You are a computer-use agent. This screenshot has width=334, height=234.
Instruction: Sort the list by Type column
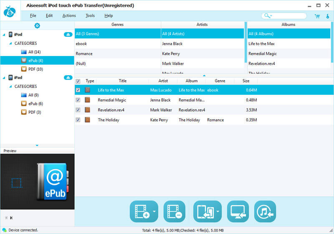90,81
